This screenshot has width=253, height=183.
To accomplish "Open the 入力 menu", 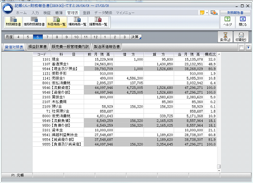I will pyautogui.click(x=35, y=13).
